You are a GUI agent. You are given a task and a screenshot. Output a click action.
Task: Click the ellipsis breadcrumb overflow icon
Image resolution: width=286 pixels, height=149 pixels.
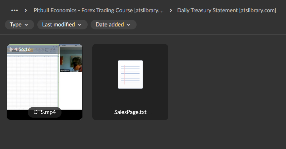[x=15, y=10]
